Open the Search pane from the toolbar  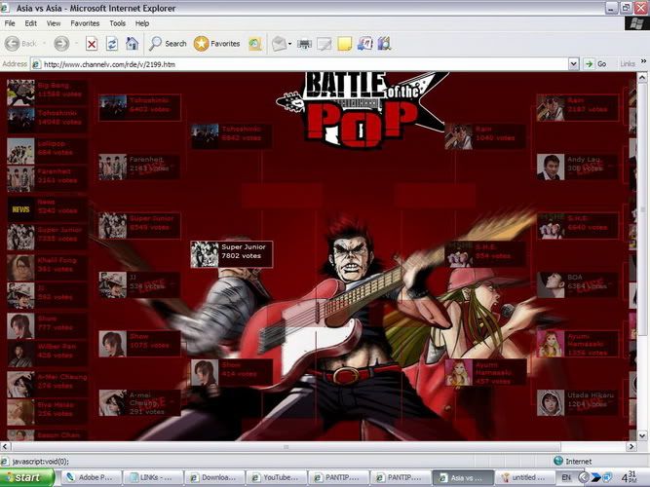coord(168,44)
